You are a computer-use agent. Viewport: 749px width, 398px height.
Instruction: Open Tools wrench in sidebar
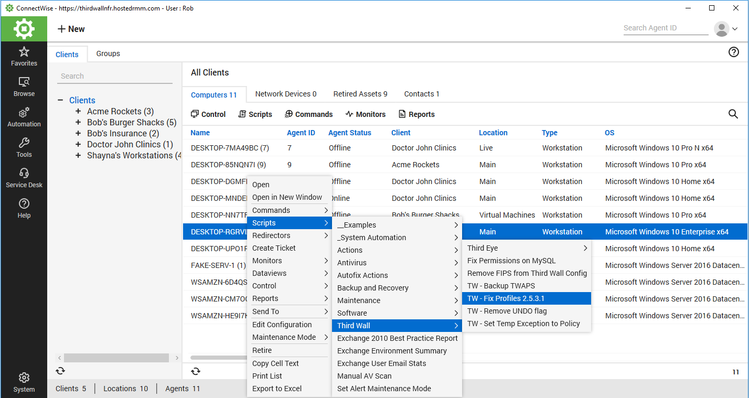(24, 148)
